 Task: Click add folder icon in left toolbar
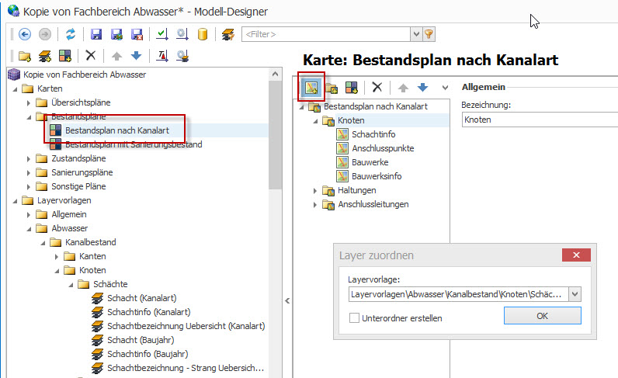pos(25,55)
